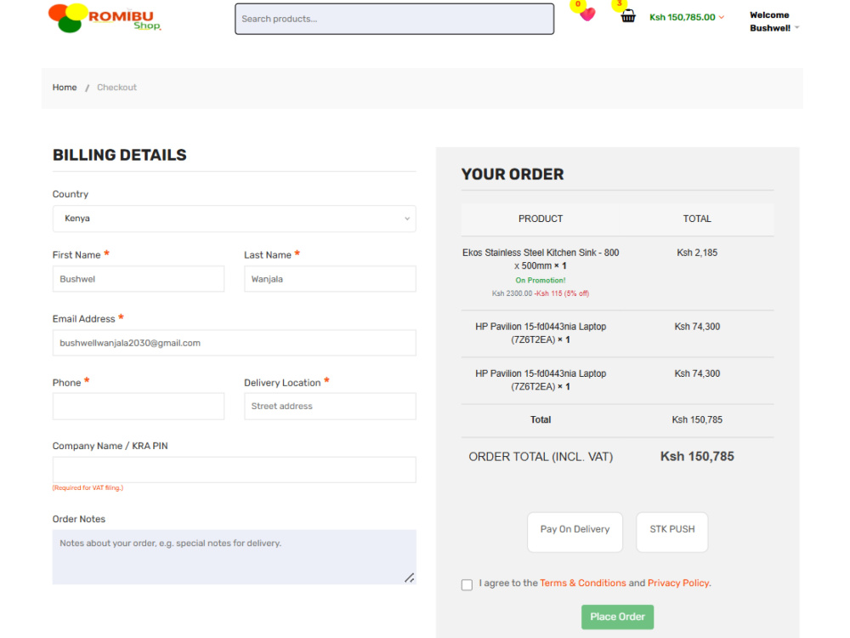Click the Ksh 150,785 order total amount
850x638 pixels.
pyautogui.click(x=697, y=457)
